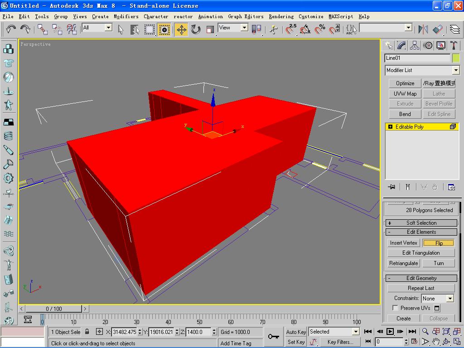The height and width of the screenshot is (348, 464).
Task: Apply the UVW Map modifier button
Action: [x=405, y=94]
